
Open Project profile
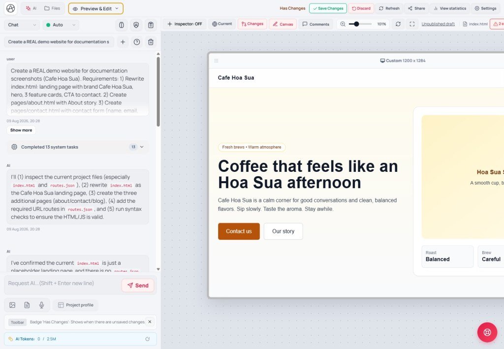[x=75, y=305]
